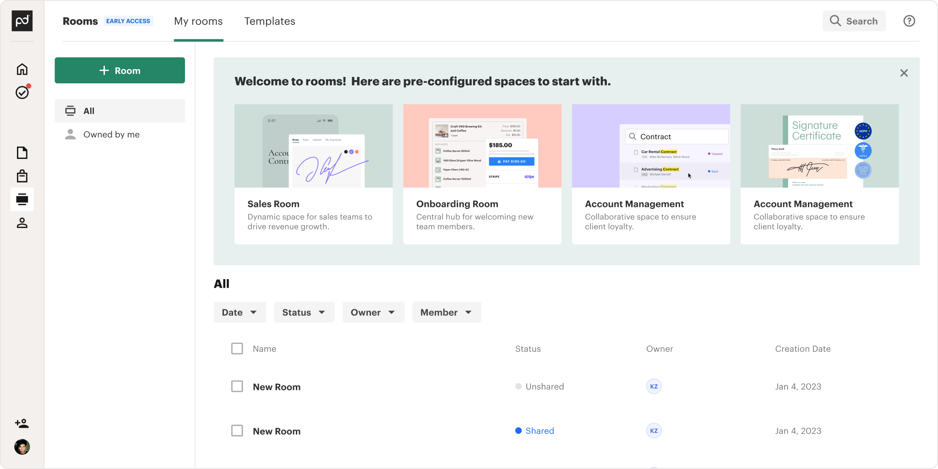Open Documents icon in left sidebar
The height and width of the screenshot is (469, 938).
coord(22,153)
